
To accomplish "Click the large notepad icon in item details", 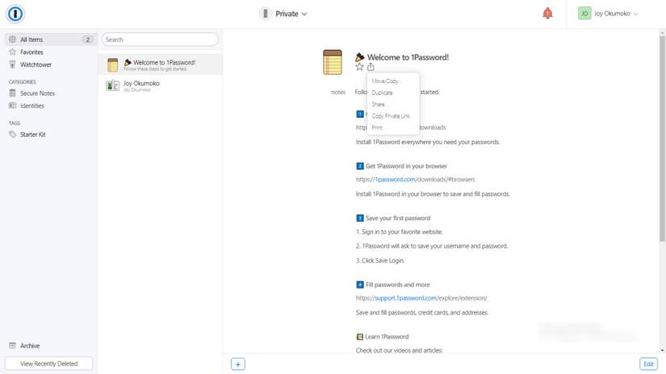I will pos(333,62).
